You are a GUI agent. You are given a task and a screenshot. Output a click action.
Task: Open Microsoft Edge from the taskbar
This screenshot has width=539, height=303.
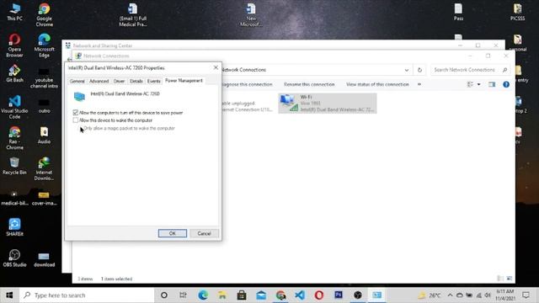[x=203, y=295]
